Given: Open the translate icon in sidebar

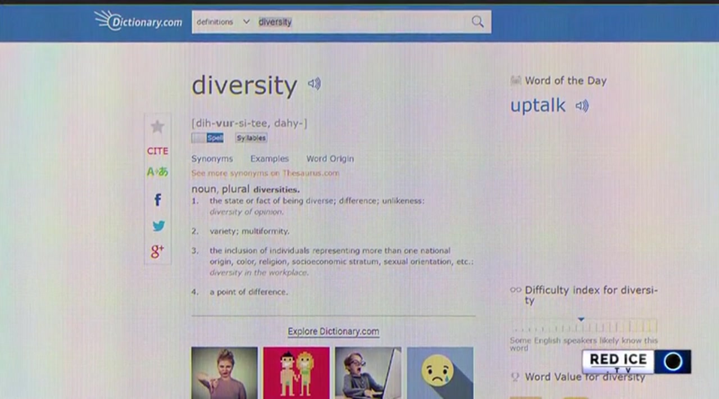Looking at the screenshot, I should click(x=157, y=172).
